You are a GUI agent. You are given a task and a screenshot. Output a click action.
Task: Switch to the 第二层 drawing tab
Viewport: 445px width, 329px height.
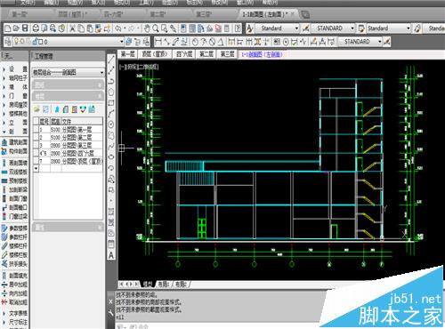click(x=206, y=54)
